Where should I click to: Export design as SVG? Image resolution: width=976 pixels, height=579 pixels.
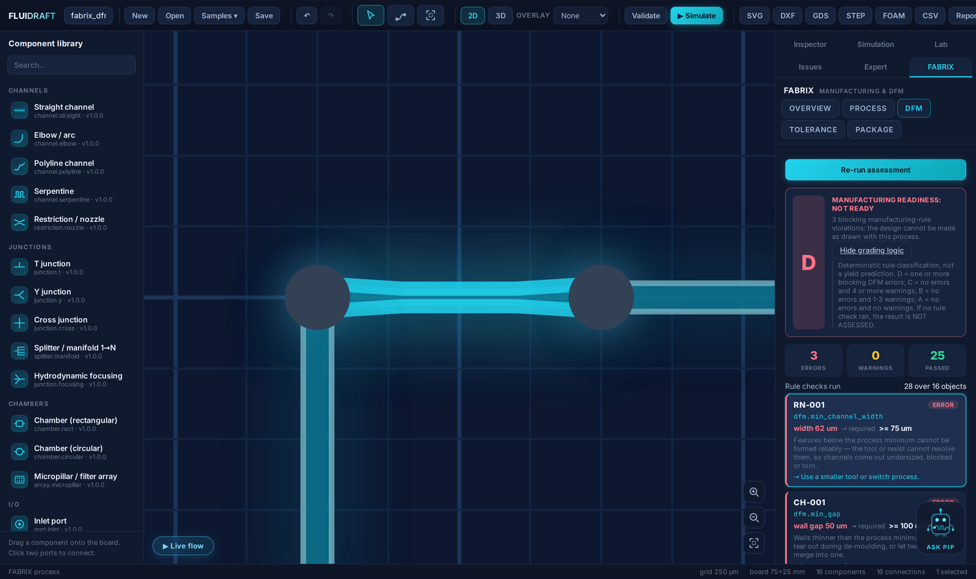pos(755,15)
